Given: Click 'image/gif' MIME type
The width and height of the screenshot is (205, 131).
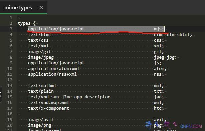Looking at the screenshot, I should tap(39, 52).
